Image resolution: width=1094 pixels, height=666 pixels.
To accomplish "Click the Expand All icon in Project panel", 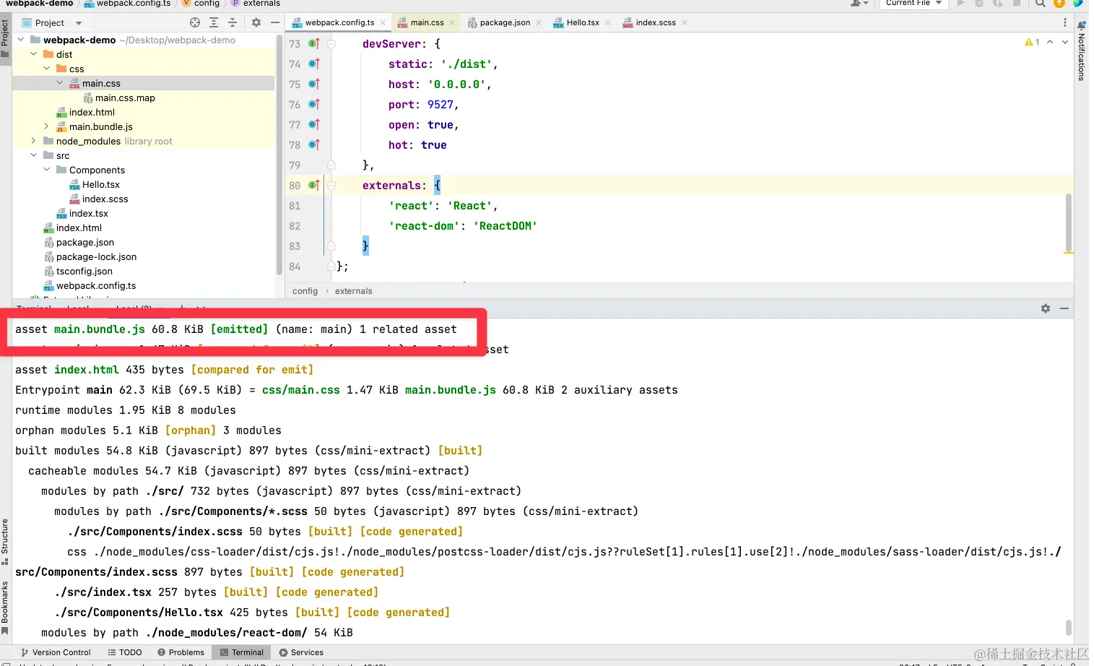I will tap(214, 22).
